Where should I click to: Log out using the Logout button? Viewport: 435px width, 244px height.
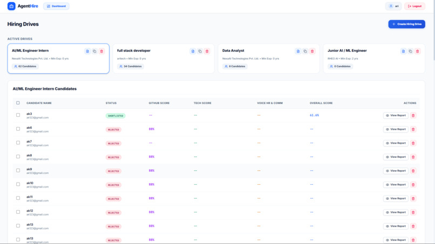coord(414,6)
